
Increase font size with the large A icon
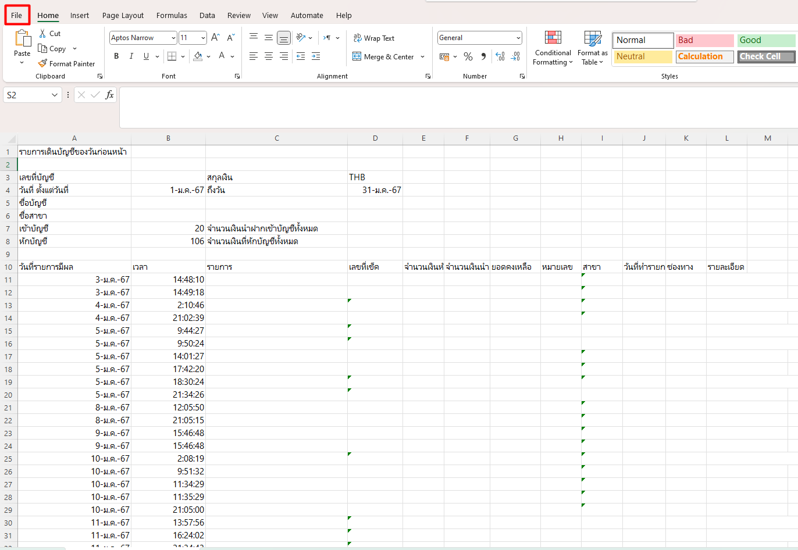[x=215, y=38]
